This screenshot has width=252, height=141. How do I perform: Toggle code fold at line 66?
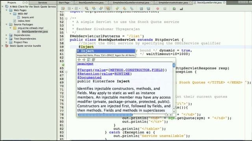66,72
